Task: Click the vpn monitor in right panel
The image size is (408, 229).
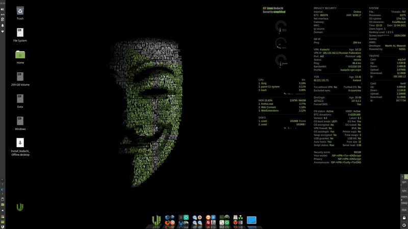Action: (404, 183)
